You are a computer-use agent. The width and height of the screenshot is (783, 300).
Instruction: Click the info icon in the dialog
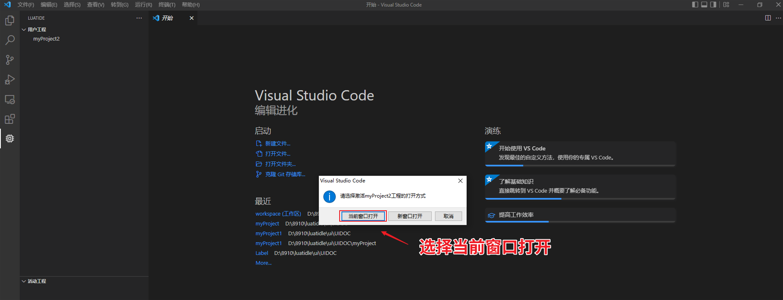click(x=329, y=196)
